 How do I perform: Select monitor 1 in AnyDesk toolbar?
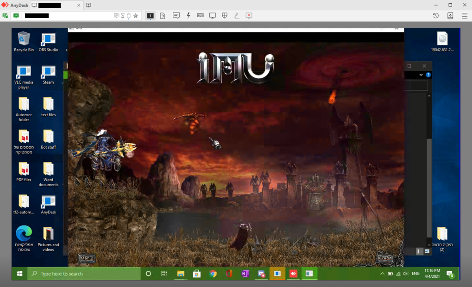click(x=150, y=16)
